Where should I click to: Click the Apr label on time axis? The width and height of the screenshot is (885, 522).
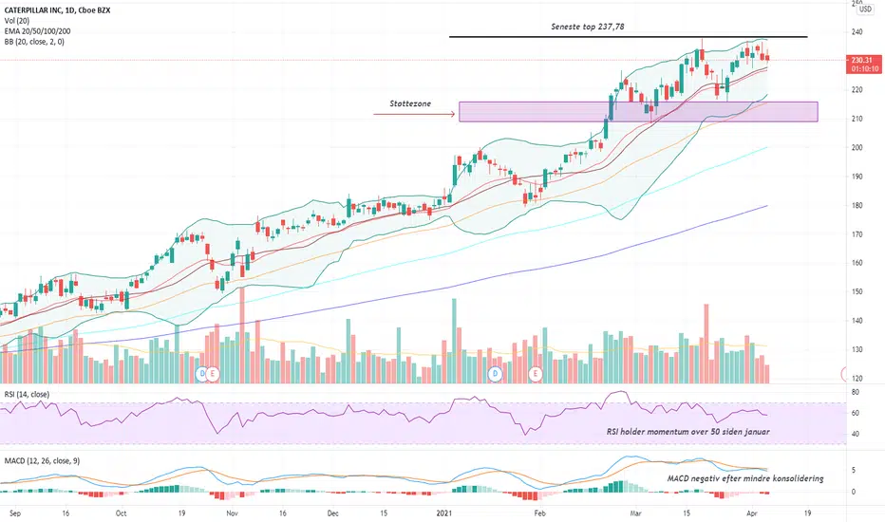[751, 513]
